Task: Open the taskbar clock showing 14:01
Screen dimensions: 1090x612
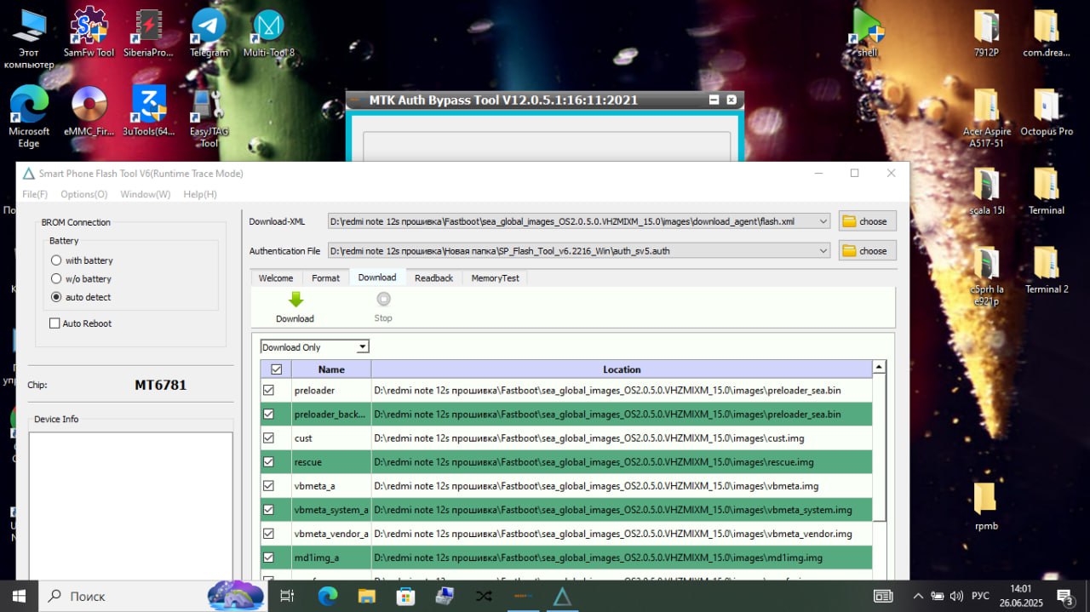Action: tap(1020, 596)
